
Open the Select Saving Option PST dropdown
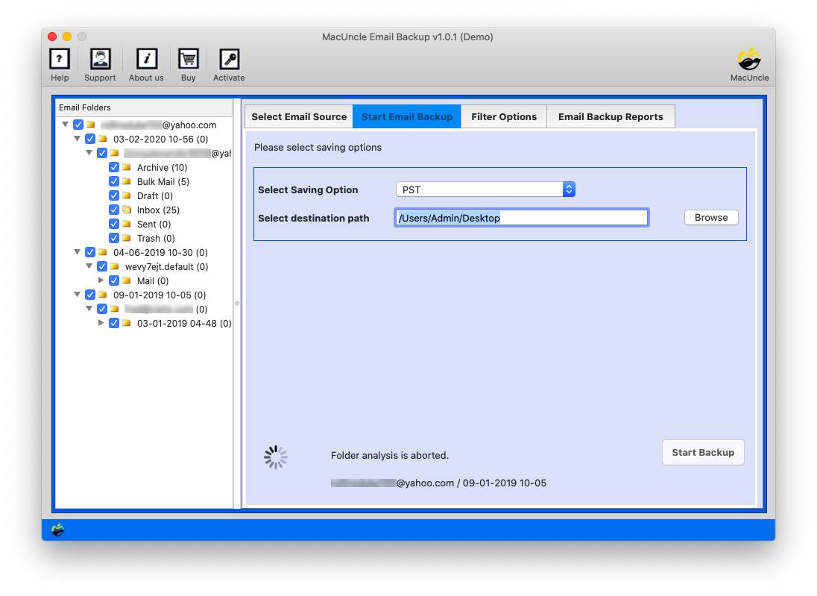point(485,189)
